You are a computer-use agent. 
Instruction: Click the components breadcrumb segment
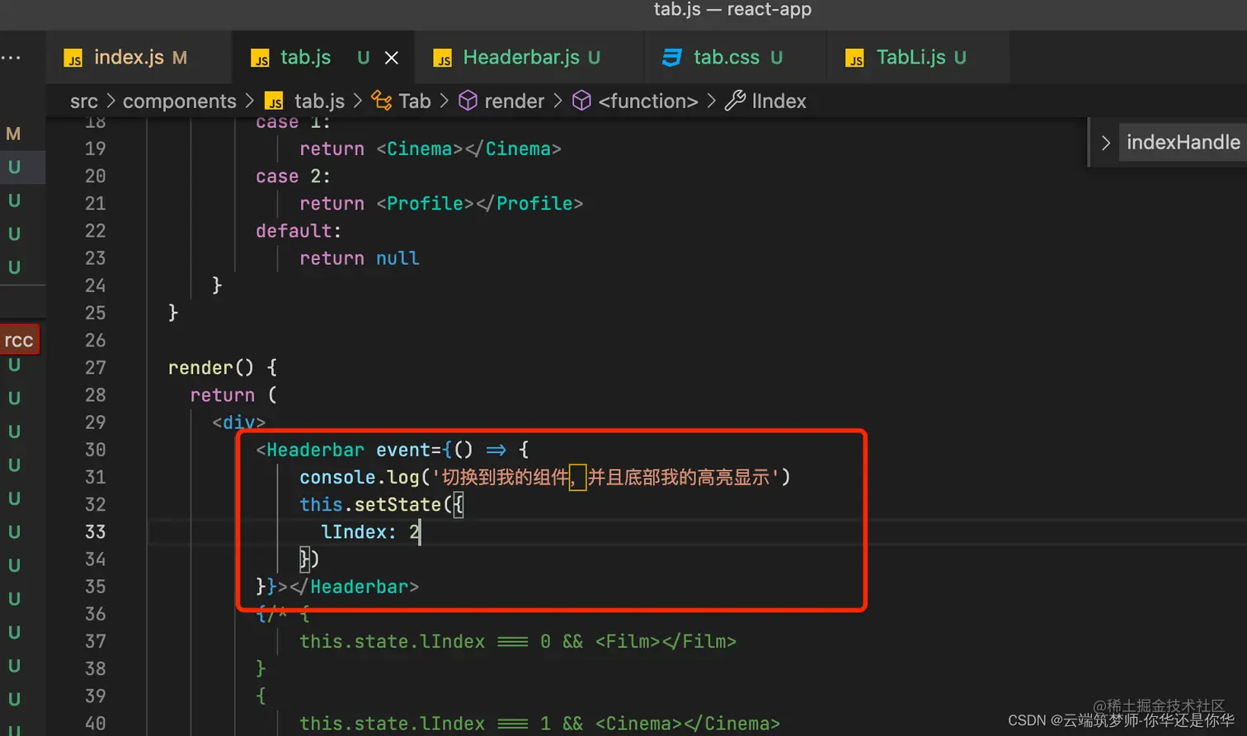179,101
